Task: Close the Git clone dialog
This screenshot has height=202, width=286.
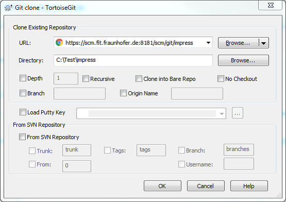Action: tap(271, 5)
